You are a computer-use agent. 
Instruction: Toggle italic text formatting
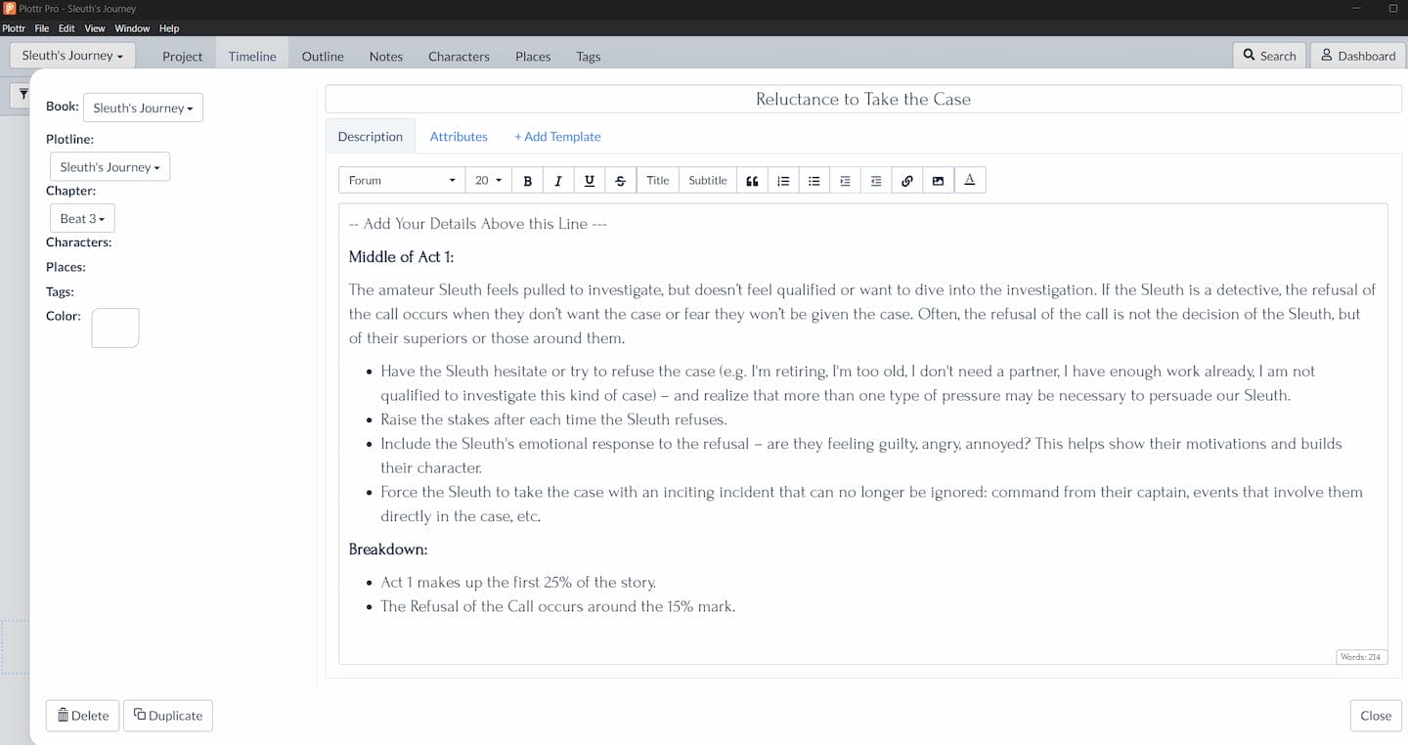(558, 181)
